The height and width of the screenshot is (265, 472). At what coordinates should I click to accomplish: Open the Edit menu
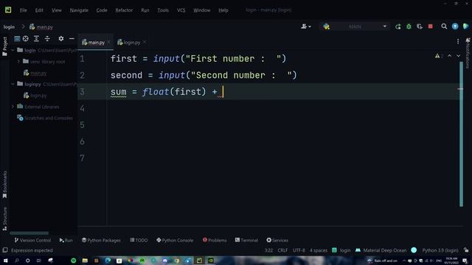(x=39, y=10)
